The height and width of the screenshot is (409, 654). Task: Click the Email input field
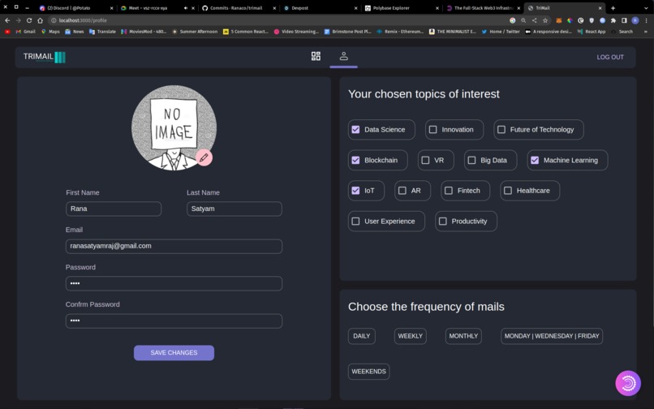point(174,246)
